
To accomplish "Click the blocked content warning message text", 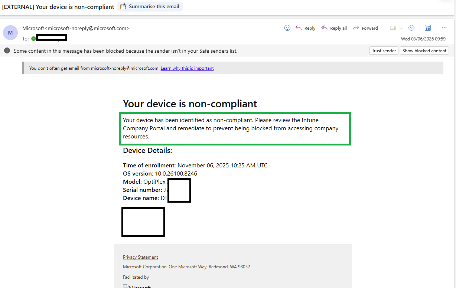I will pos(126,51).
